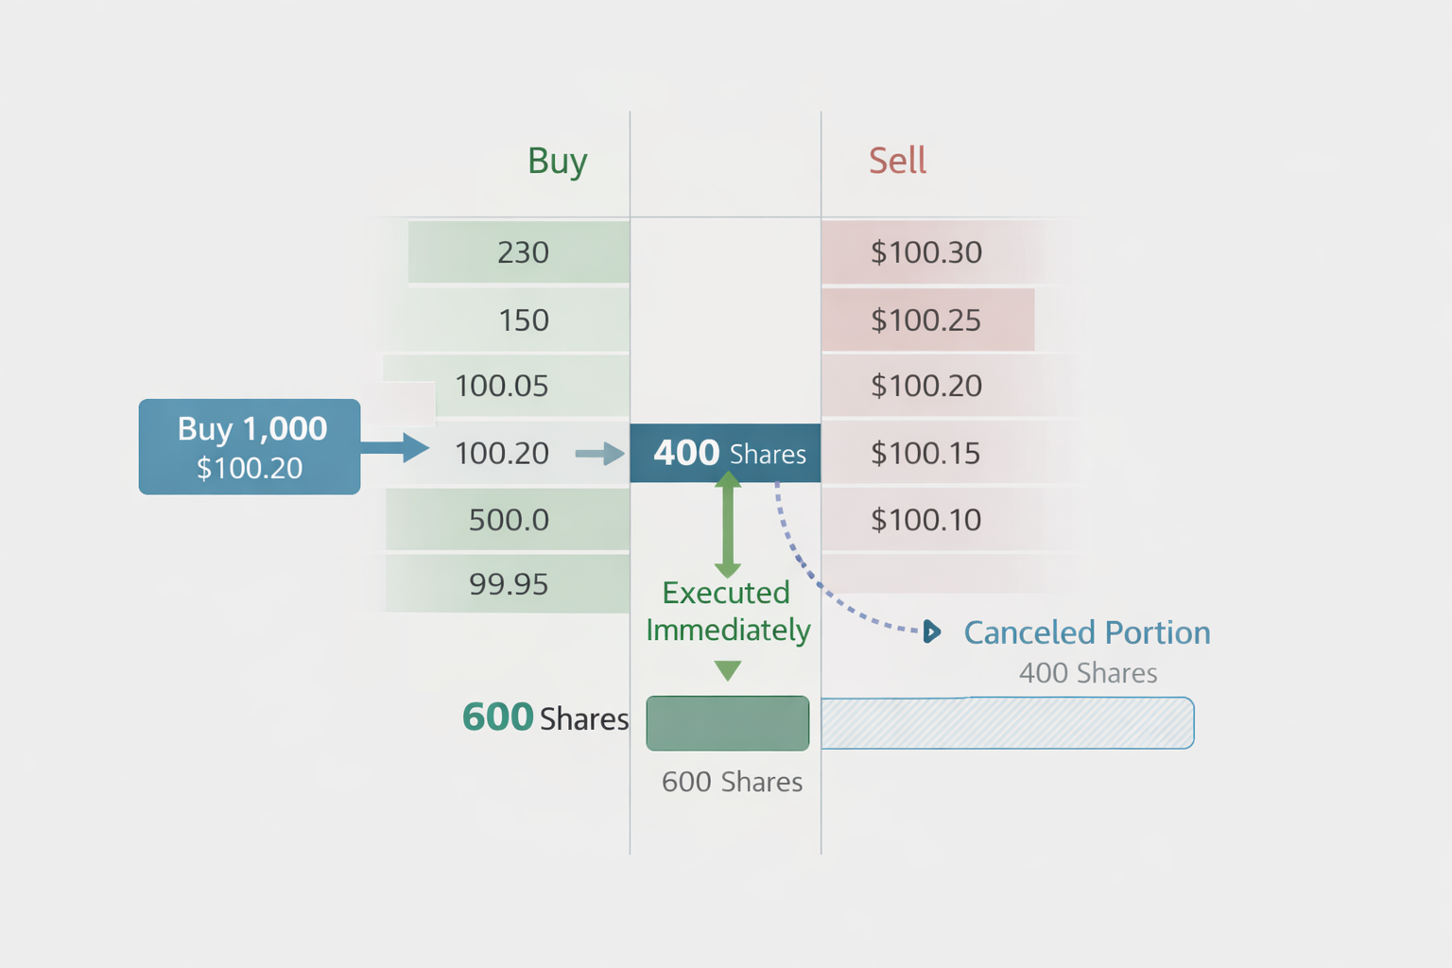Click the Executed Immediately text
The image size is (1452, 968).
pos(728,611)
